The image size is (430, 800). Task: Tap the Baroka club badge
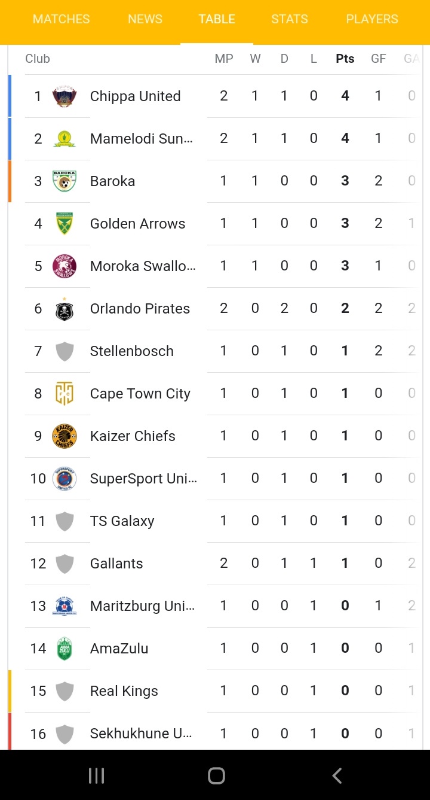coord(64,181)
